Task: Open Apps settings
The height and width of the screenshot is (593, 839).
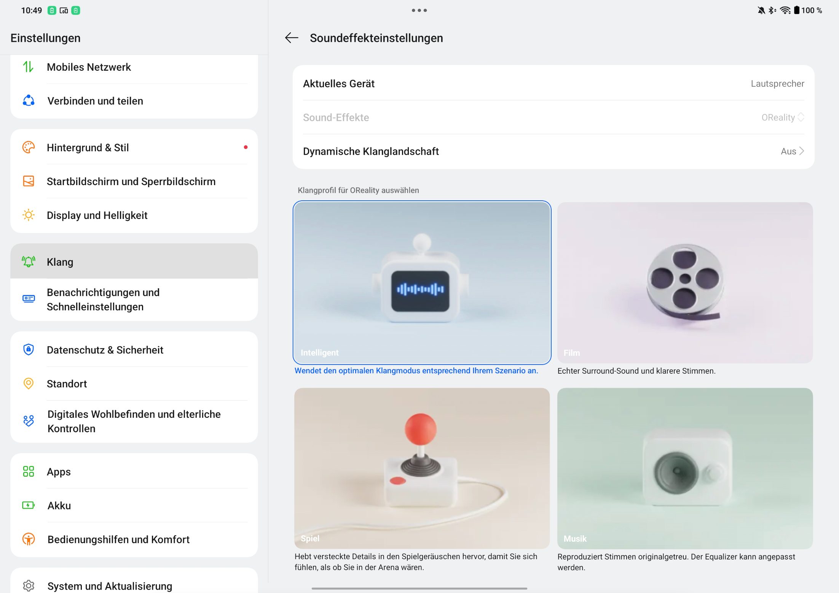Action: (x=134, y=471)
